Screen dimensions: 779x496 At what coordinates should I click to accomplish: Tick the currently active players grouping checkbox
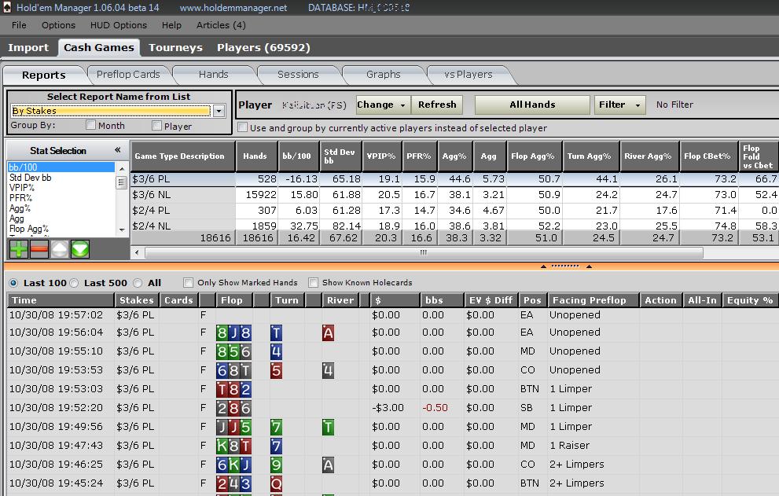click(x=242, y=127)
